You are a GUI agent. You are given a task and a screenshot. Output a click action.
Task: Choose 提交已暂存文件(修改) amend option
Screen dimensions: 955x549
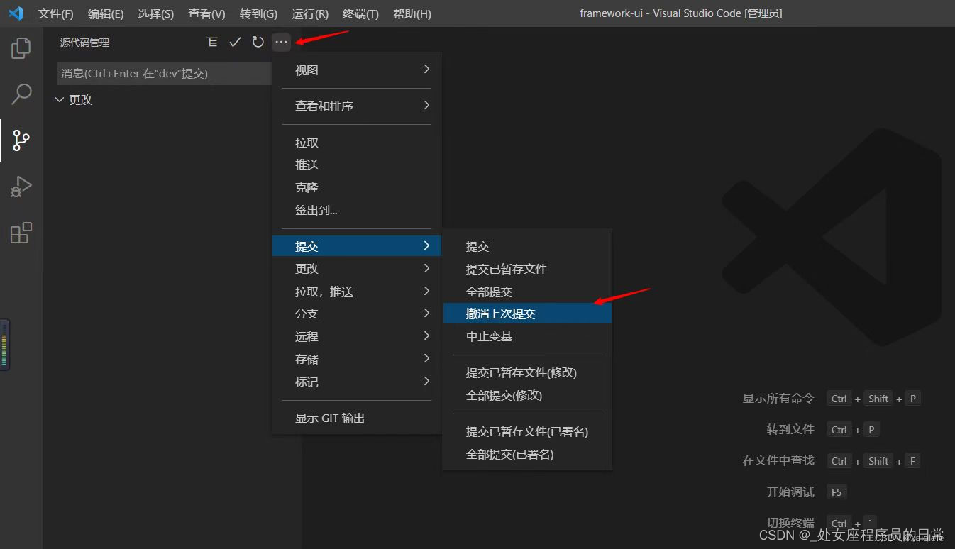[527, 372]
